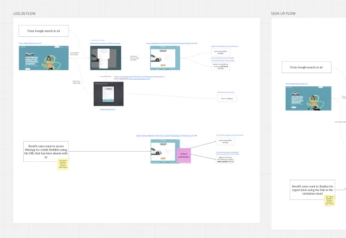This screenshot has width=346, height=238.
Task: Select 'Benefit users want to finalise his registration' box
Action: tap(312, 190)
